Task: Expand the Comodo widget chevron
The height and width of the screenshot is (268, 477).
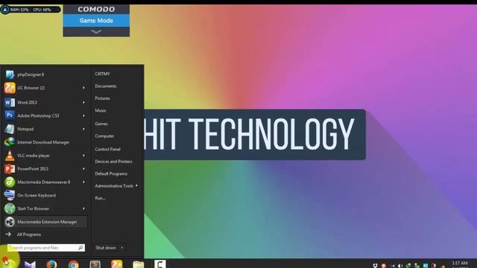Action: (x=96, y=31)
